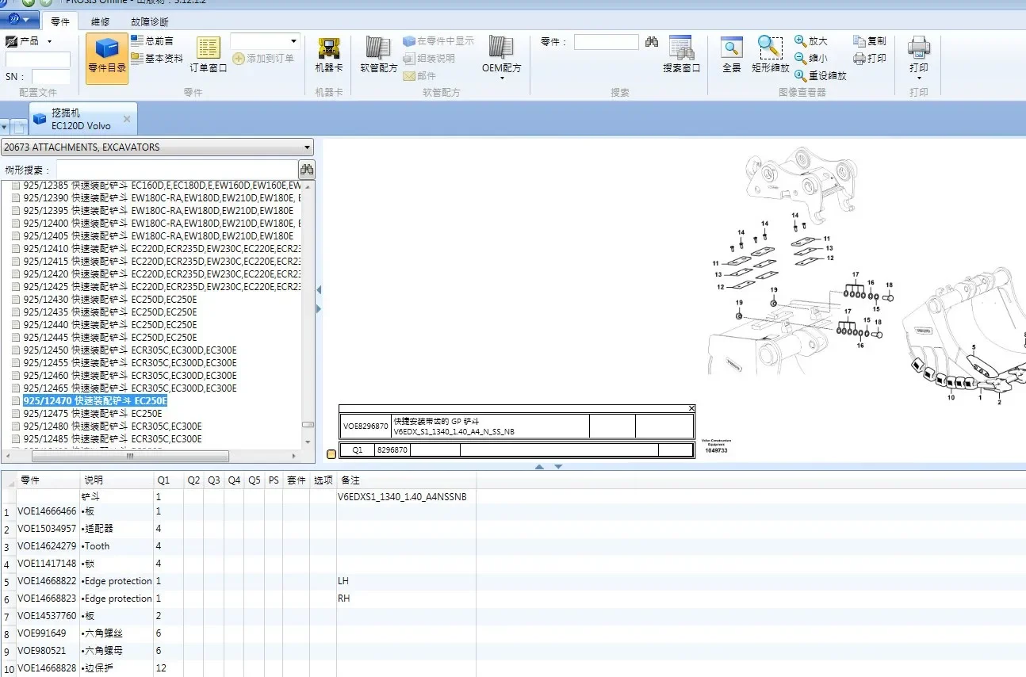The height and width of the screenshot is (677, 1026).
Task: Click part number VOE15034957
Action: [x=47, y=529]
